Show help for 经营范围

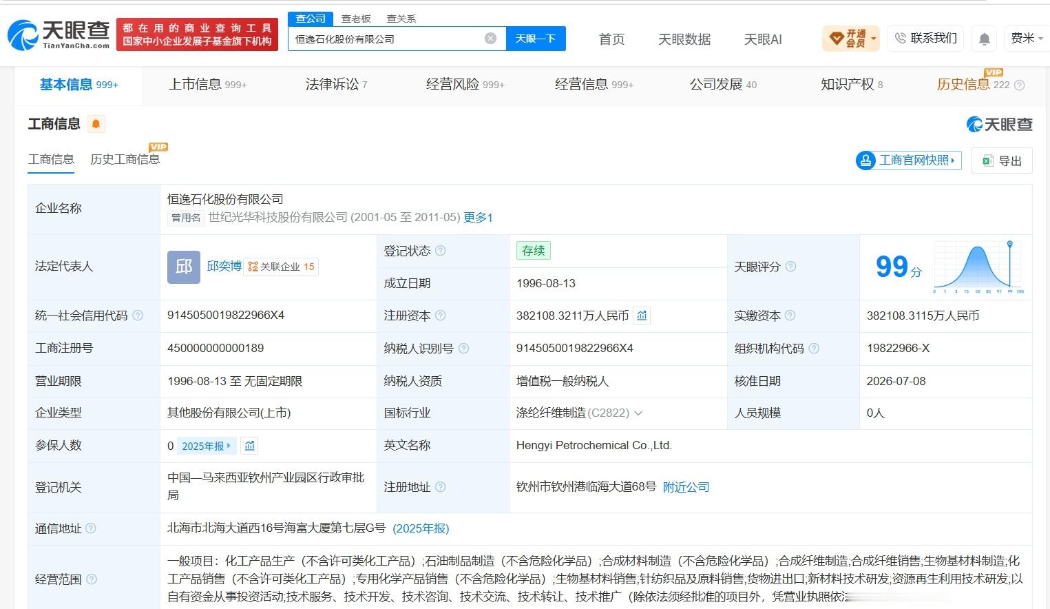coord(92,579)
